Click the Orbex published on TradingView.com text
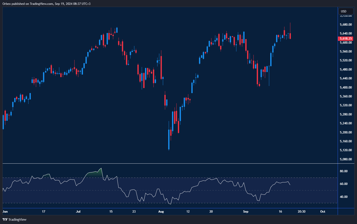The width and height of the screenshot is (357, 224). [46, 4]
